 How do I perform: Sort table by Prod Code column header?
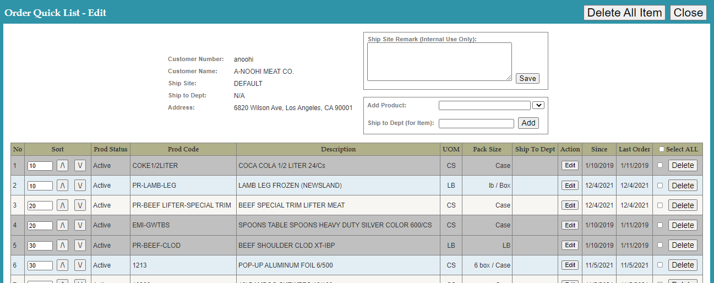pyautogui.click(x=183, y=149)
